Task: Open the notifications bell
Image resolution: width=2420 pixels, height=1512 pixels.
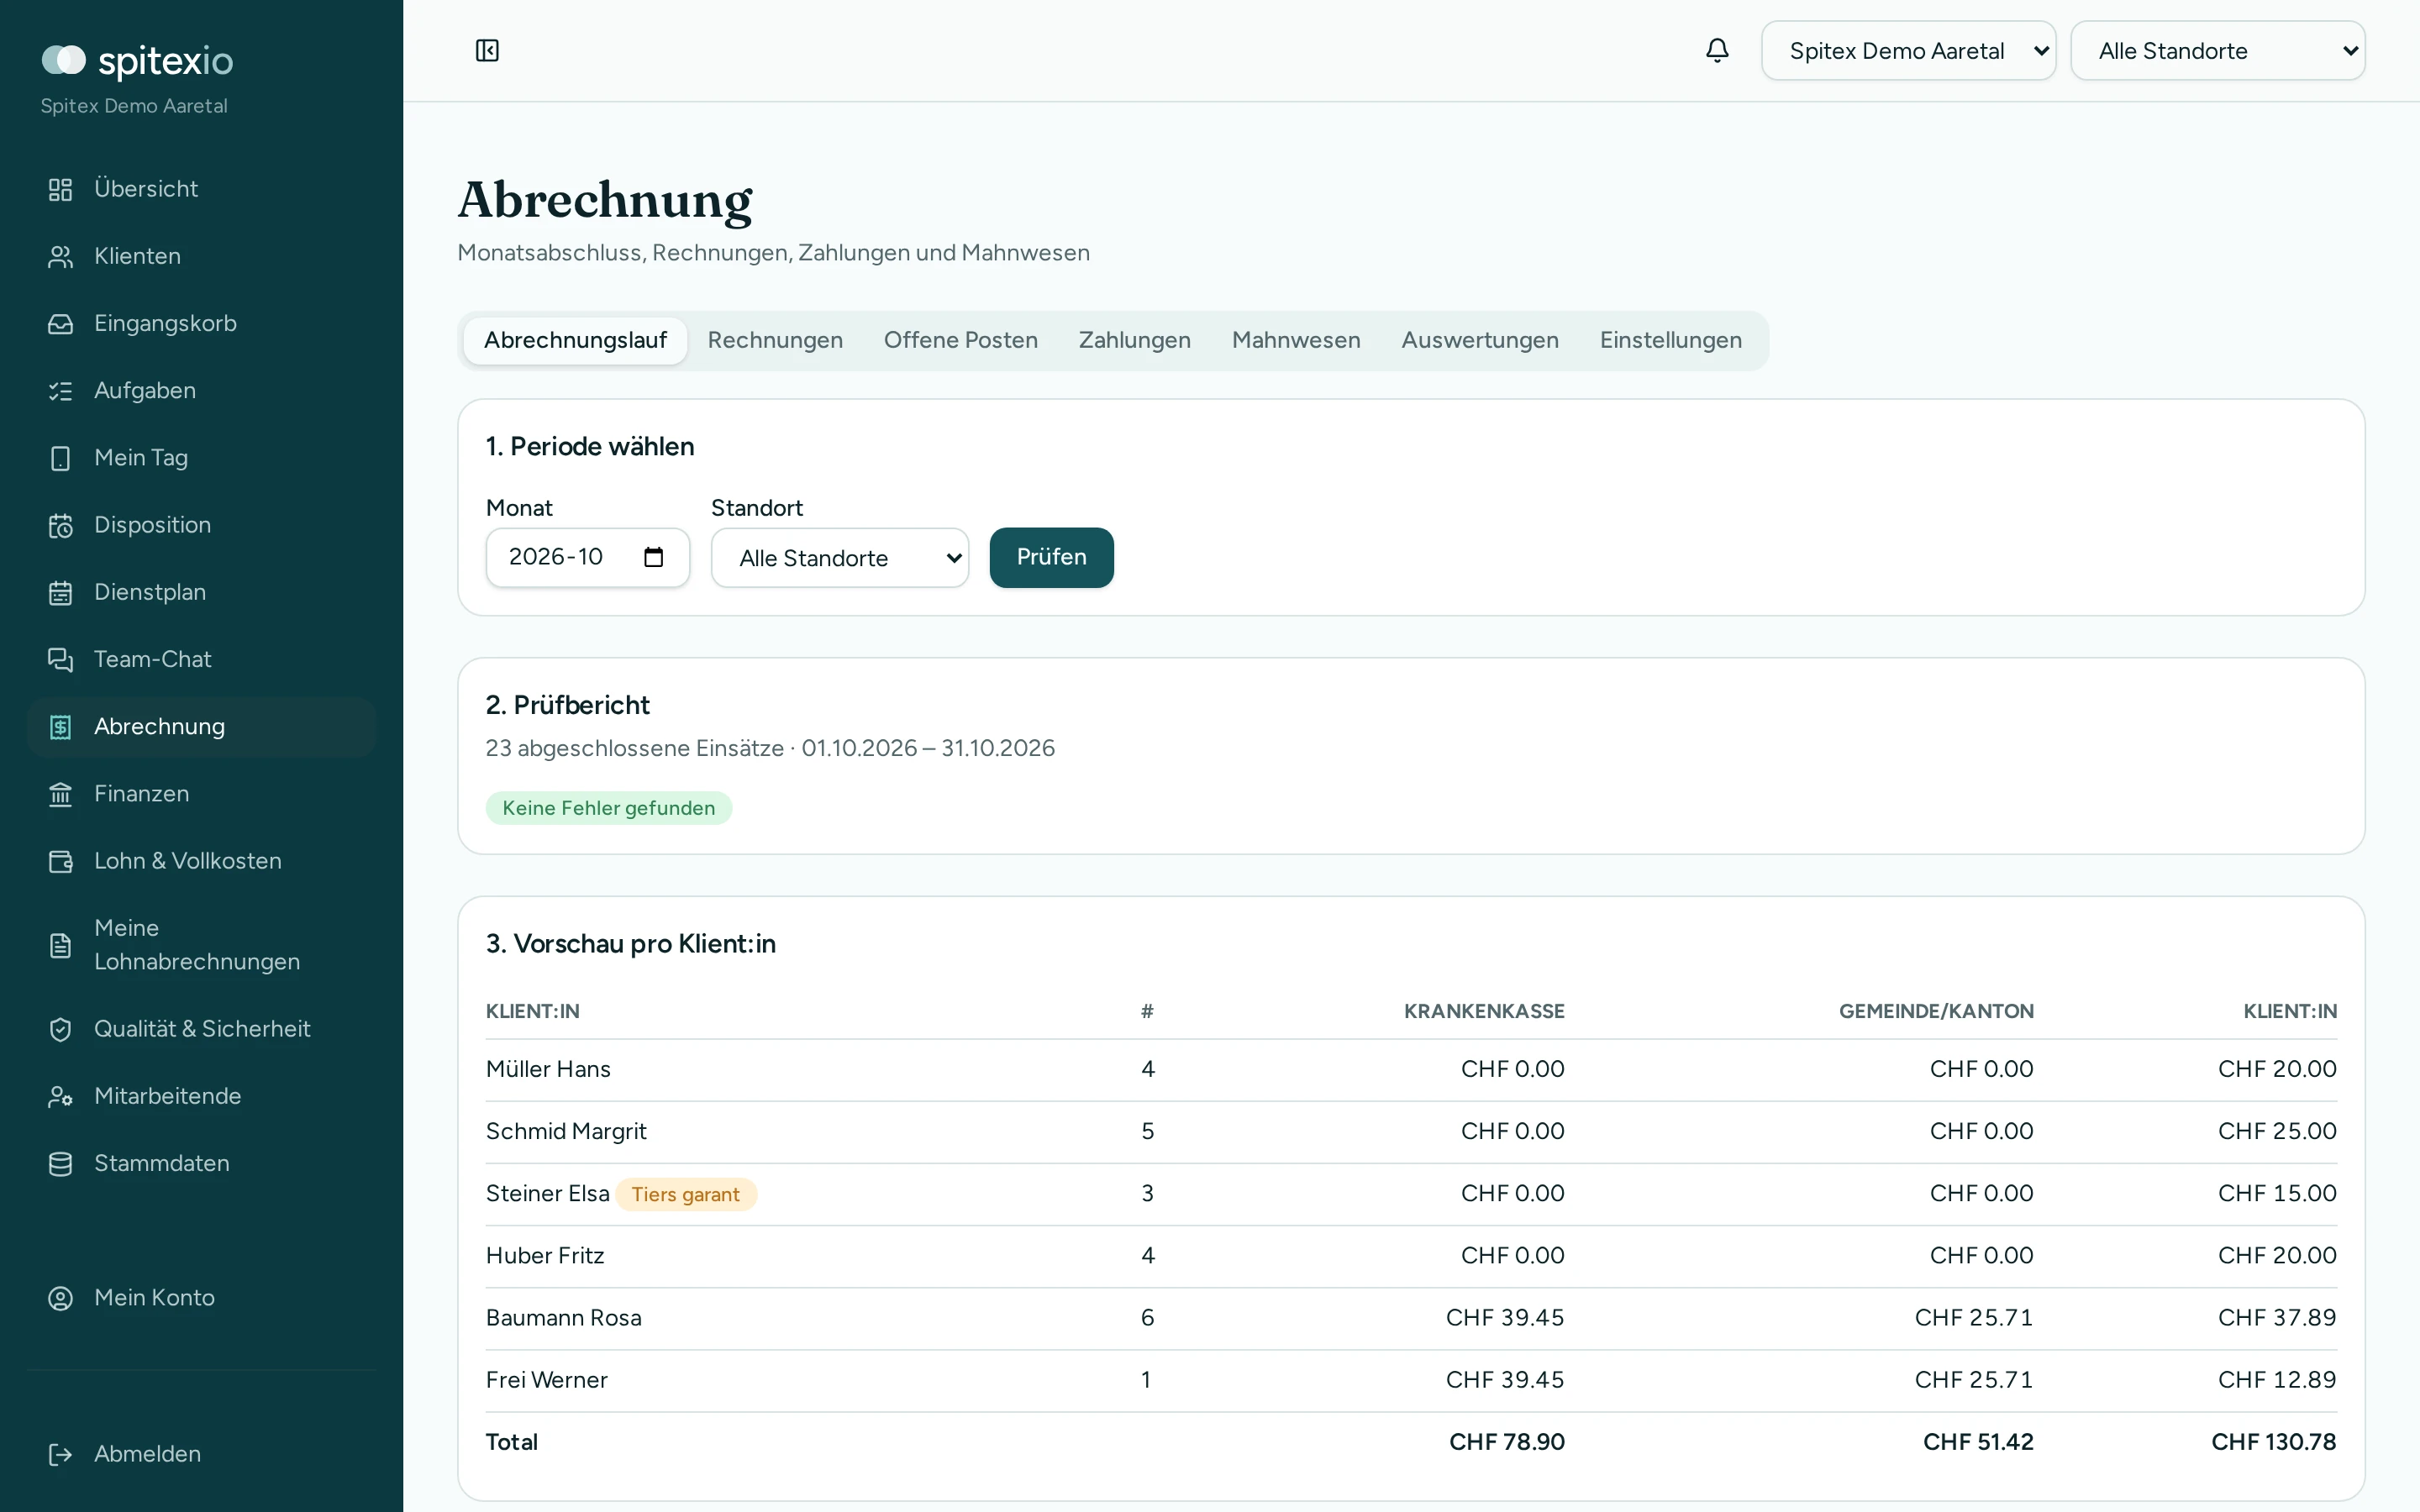Action: tap(1717, 50)
